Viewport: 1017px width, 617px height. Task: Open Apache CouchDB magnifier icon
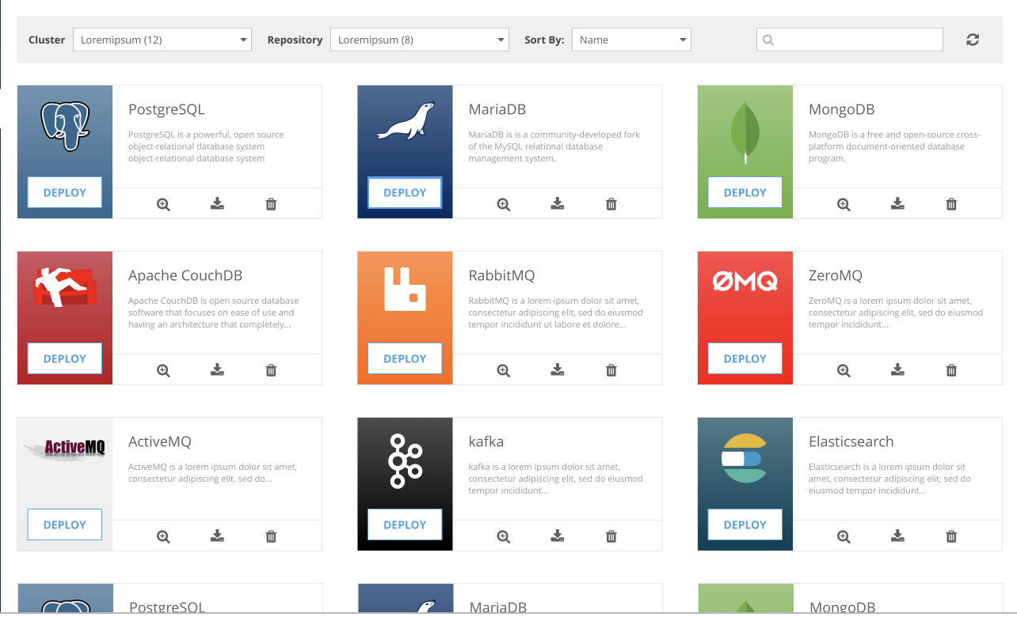[163, 370]
